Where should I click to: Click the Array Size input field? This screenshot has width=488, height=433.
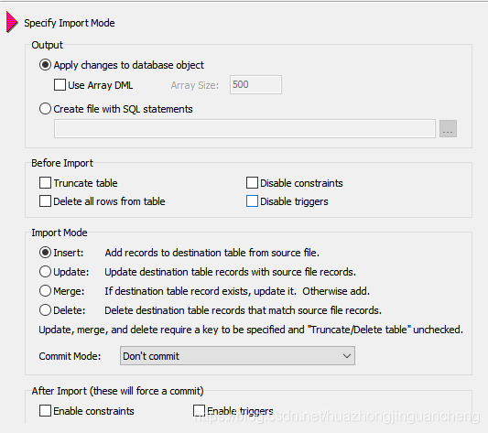click(x=255, y=84)
